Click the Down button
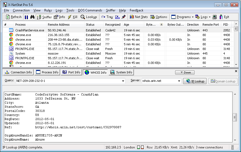241x152 pixels. (x=185, y=73)
